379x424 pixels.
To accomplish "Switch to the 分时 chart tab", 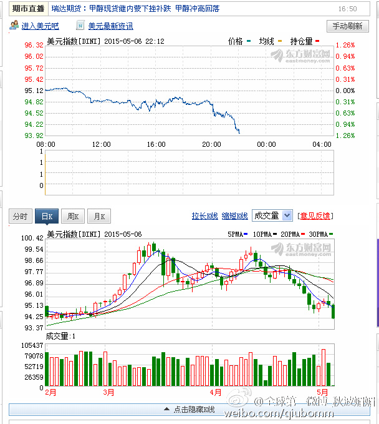I will pos(20,216).
